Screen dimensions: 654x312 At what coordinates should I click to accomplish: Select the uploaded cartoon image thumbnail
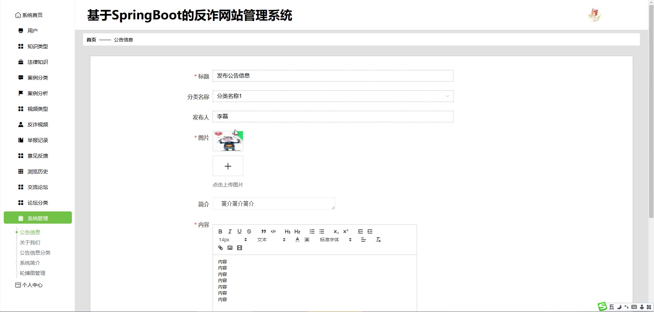click(x=228, y=141)
